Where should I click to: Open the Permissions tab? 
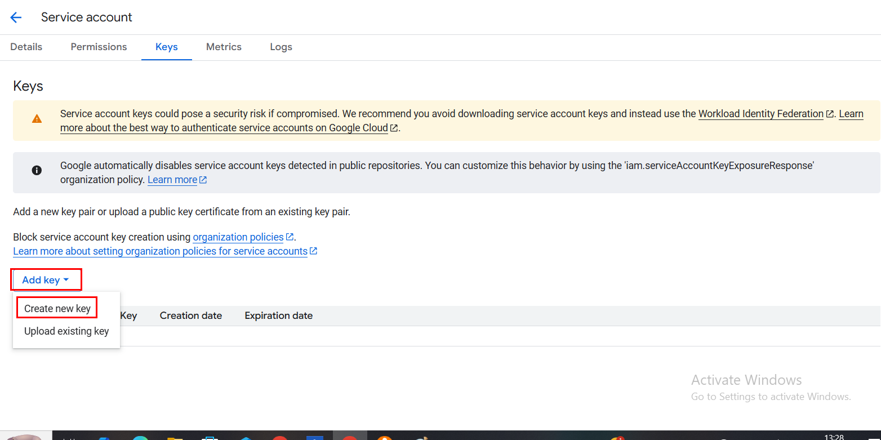[x=99, y=47]
